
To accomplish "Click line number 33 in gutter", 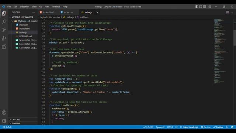I will 44,52.
